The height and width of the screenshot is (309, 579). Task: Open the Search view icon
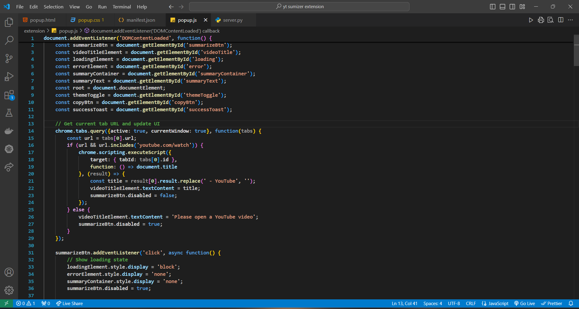(x=9, y=40)
